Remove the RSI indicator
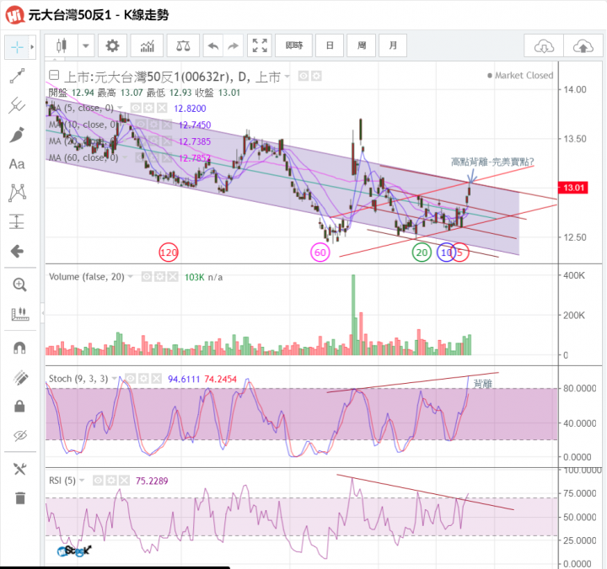Viewport: 607px width, 569px height. click(x=124, y=481)
